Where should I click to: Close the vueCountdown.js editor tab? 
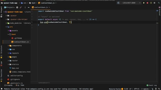(49, 7)
